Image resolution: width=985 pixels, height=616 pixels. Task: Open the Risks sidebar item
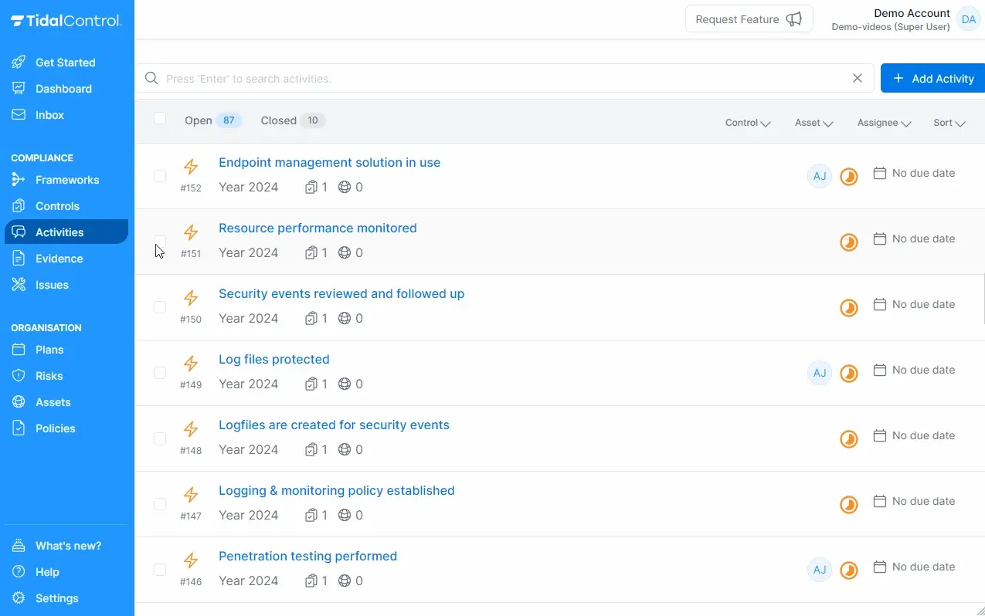pyautogui.click(x=66, y=376)
